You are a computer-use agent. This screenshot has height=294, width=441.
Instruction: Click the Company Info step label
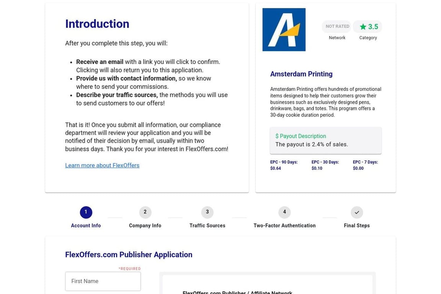pos(145,225)
